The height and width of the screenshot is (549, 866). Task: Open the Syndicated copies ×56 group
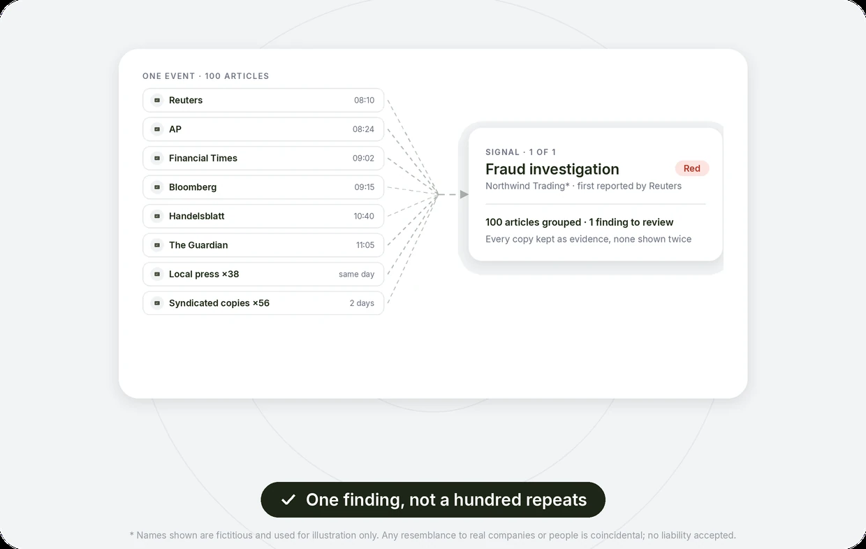263,303
